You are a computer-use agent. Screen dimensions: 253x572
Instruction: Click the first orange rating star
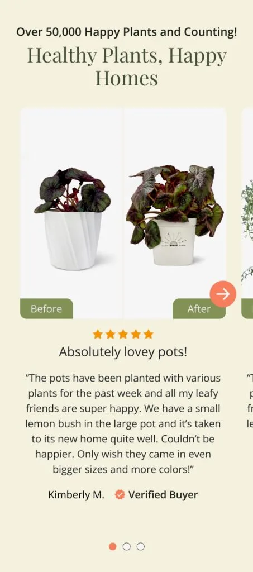[97, 334]
